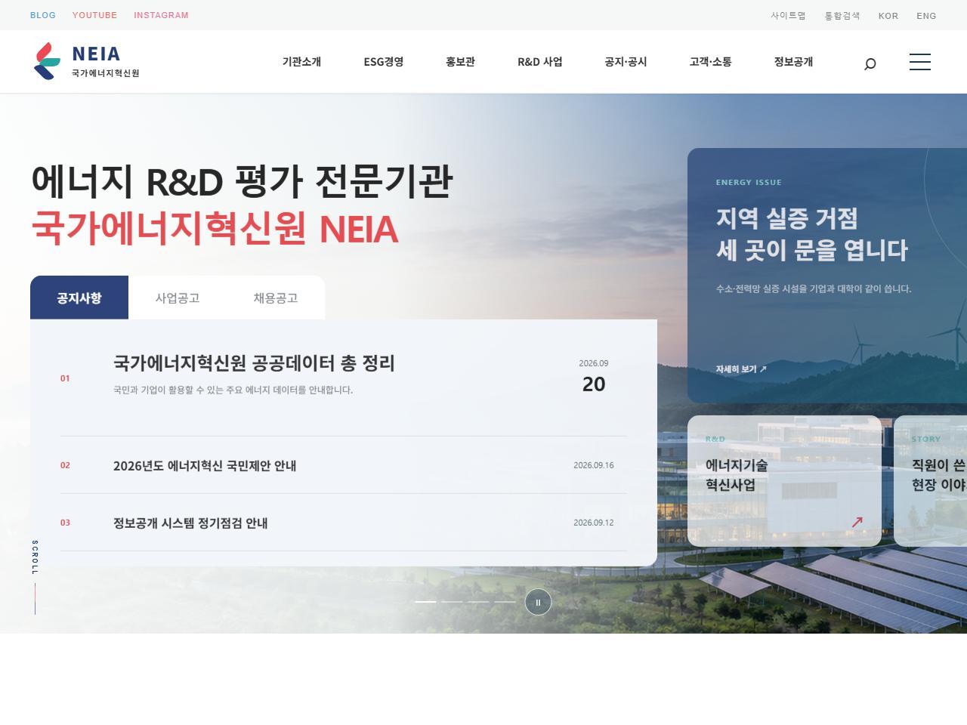
Task: Open the hamburger full menu
Action: click(920, 62)
